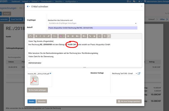This screenshot has height=111, width=169.
Task: Open the template external link icon
Action: (139, 74)
